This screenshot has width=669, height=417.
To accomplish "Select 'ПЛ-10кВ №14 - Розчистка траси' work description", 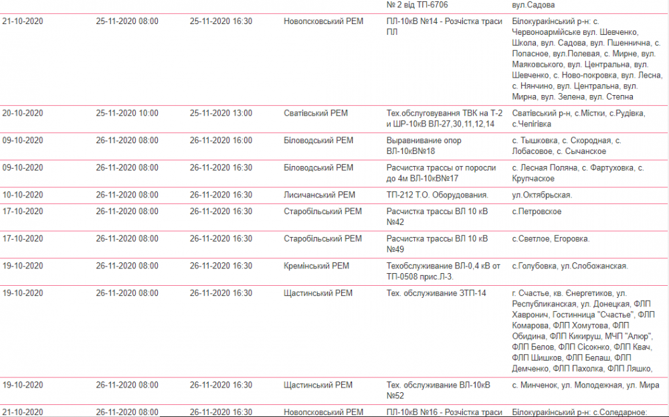I will click(444, 27).
